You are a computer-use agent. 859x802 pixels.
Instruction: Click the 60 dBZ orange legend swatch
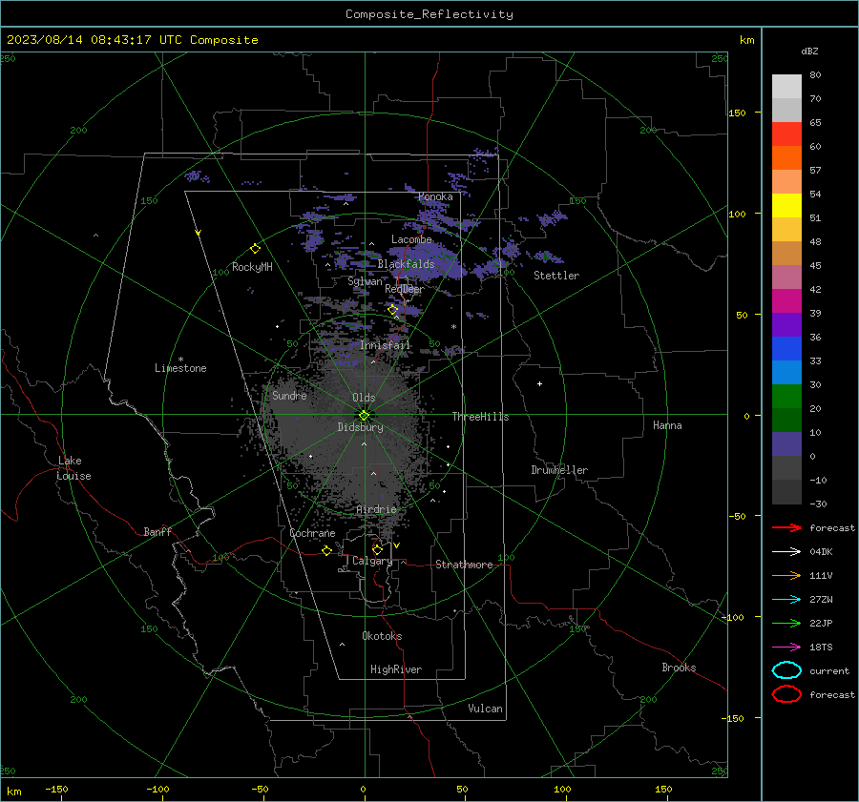(x=786, y=157)
